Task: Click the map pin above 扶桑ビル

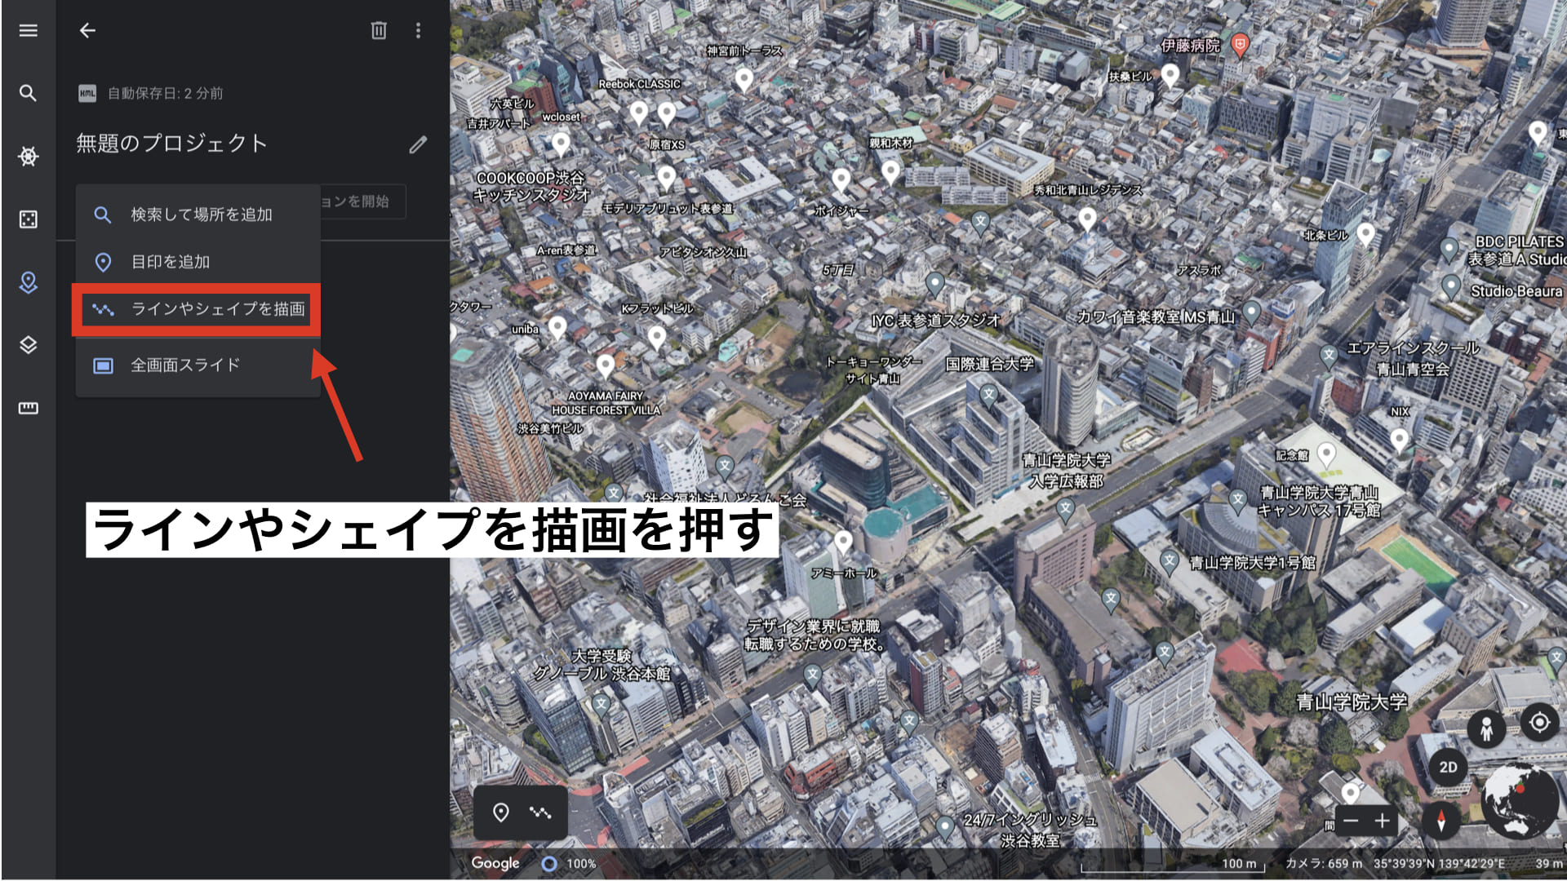Action: coord(1170,75)
